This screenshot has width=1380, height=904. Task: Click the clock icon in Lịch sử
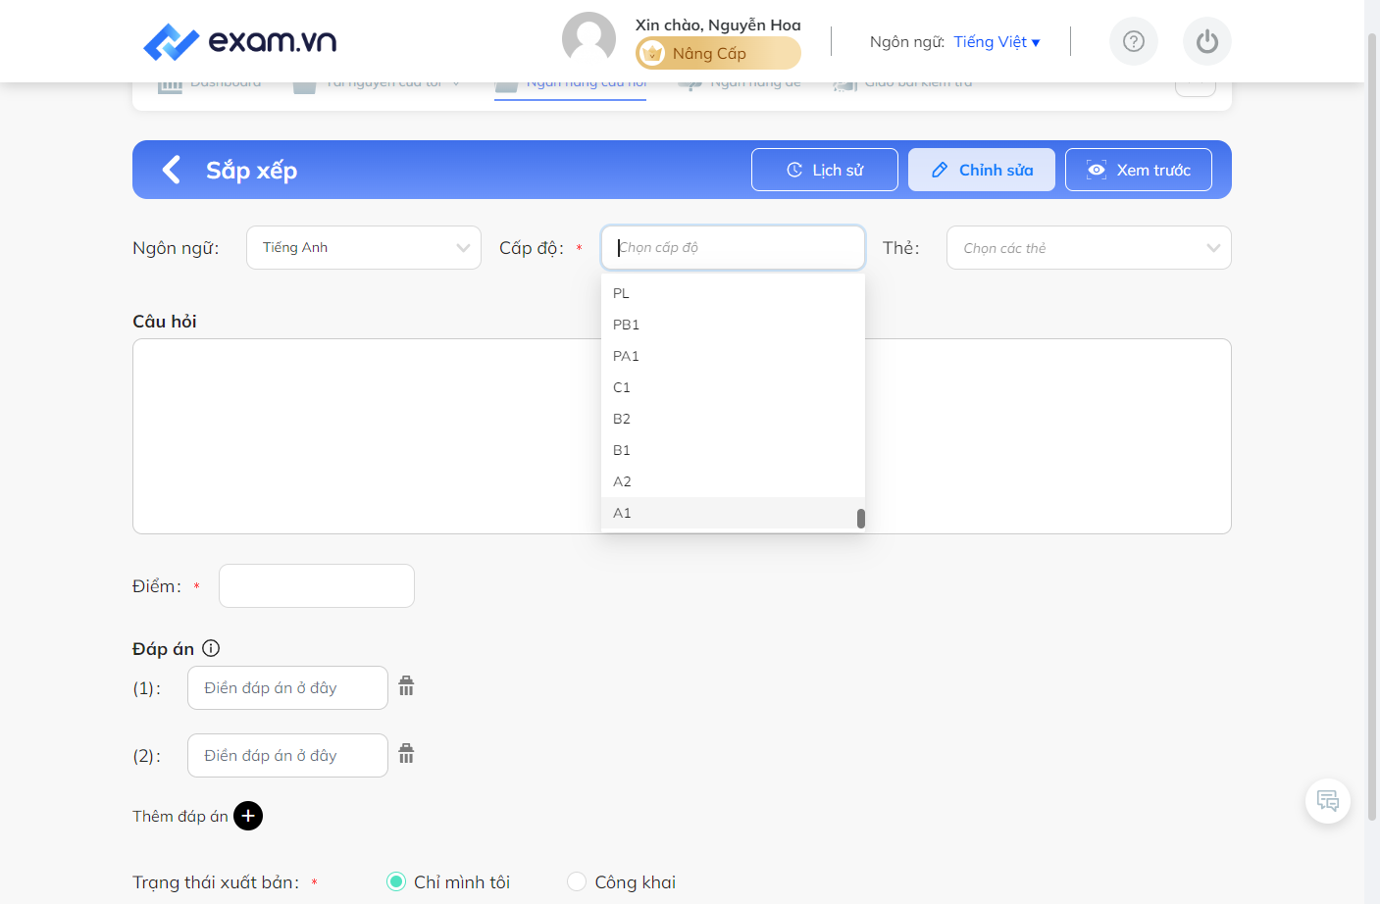pos(794,170)
